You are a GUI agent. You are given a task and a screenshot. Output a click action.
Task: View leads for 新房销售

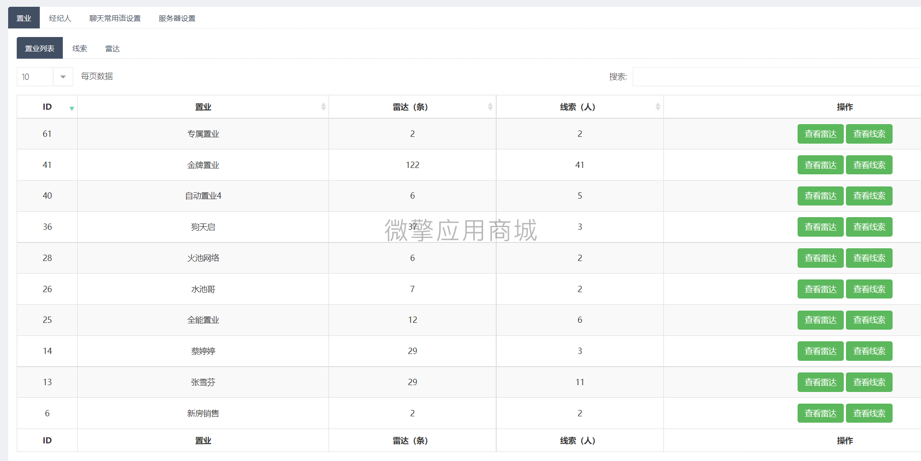coord(869,413)
